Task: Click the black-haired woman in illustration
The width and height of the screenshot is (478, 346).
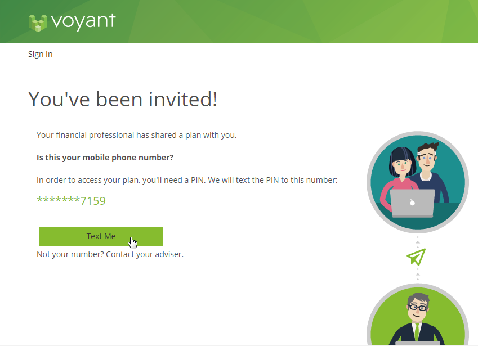Action: point(399,178)
